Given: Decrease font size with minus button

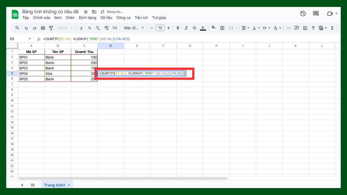Looking at the screenshot, I should (x=152, y=28).
